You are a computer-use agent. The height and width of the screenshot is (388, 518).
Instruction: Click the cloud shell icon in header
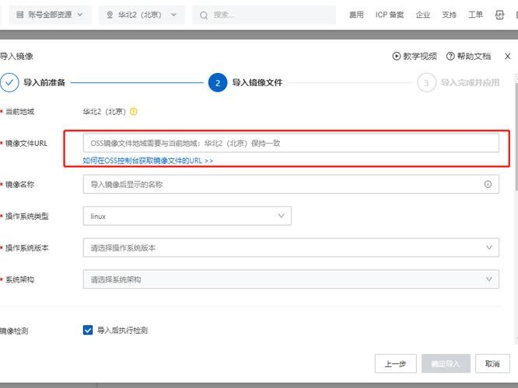coord(499,15)
